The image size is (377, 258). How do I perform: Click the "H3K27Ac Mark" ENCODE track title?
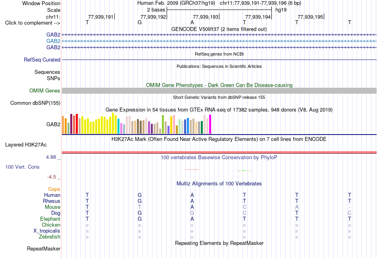(219, 139)
